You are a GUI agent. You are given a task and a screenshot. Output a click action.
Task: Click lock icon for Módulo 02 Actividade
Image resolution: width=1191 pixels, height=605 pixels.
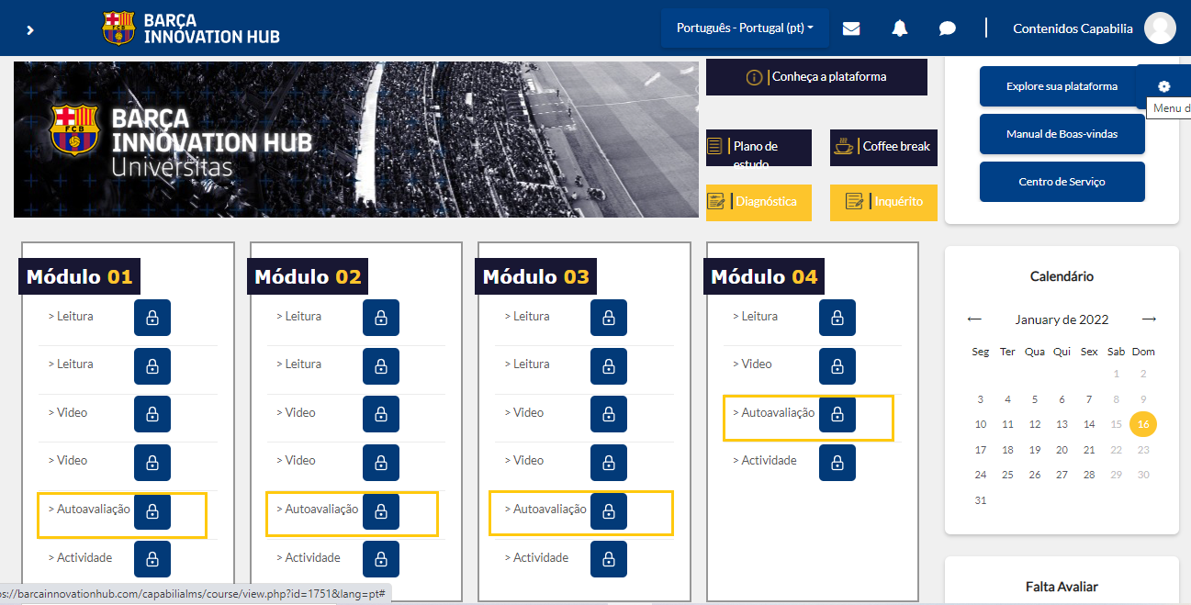381,559
